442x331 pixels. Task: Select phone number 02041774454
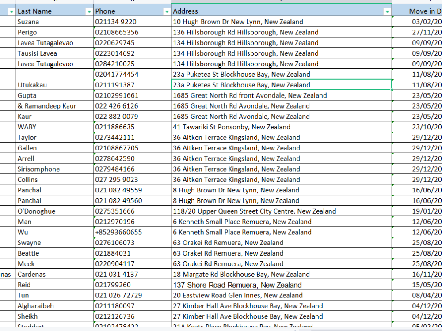(x=133, y=74)
